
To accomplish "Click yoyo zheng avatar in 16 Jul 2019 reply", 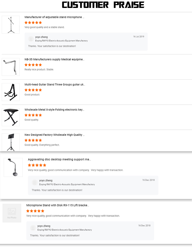I will (x=31, y=39).
